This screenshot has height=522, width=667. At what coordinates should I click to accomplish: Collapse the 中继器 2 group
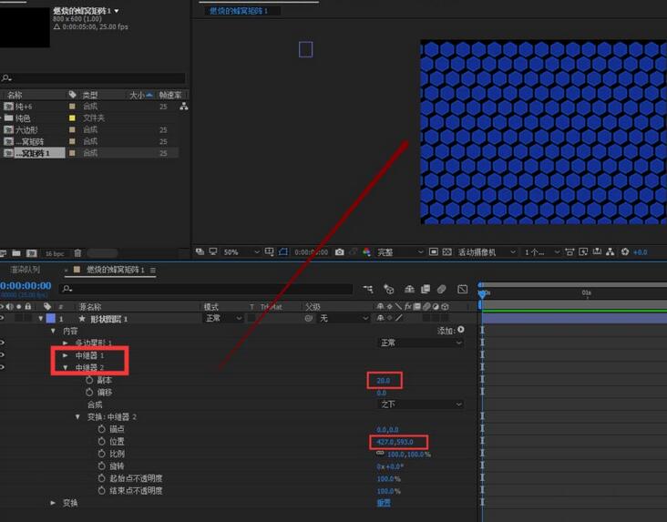pos(65,367)
